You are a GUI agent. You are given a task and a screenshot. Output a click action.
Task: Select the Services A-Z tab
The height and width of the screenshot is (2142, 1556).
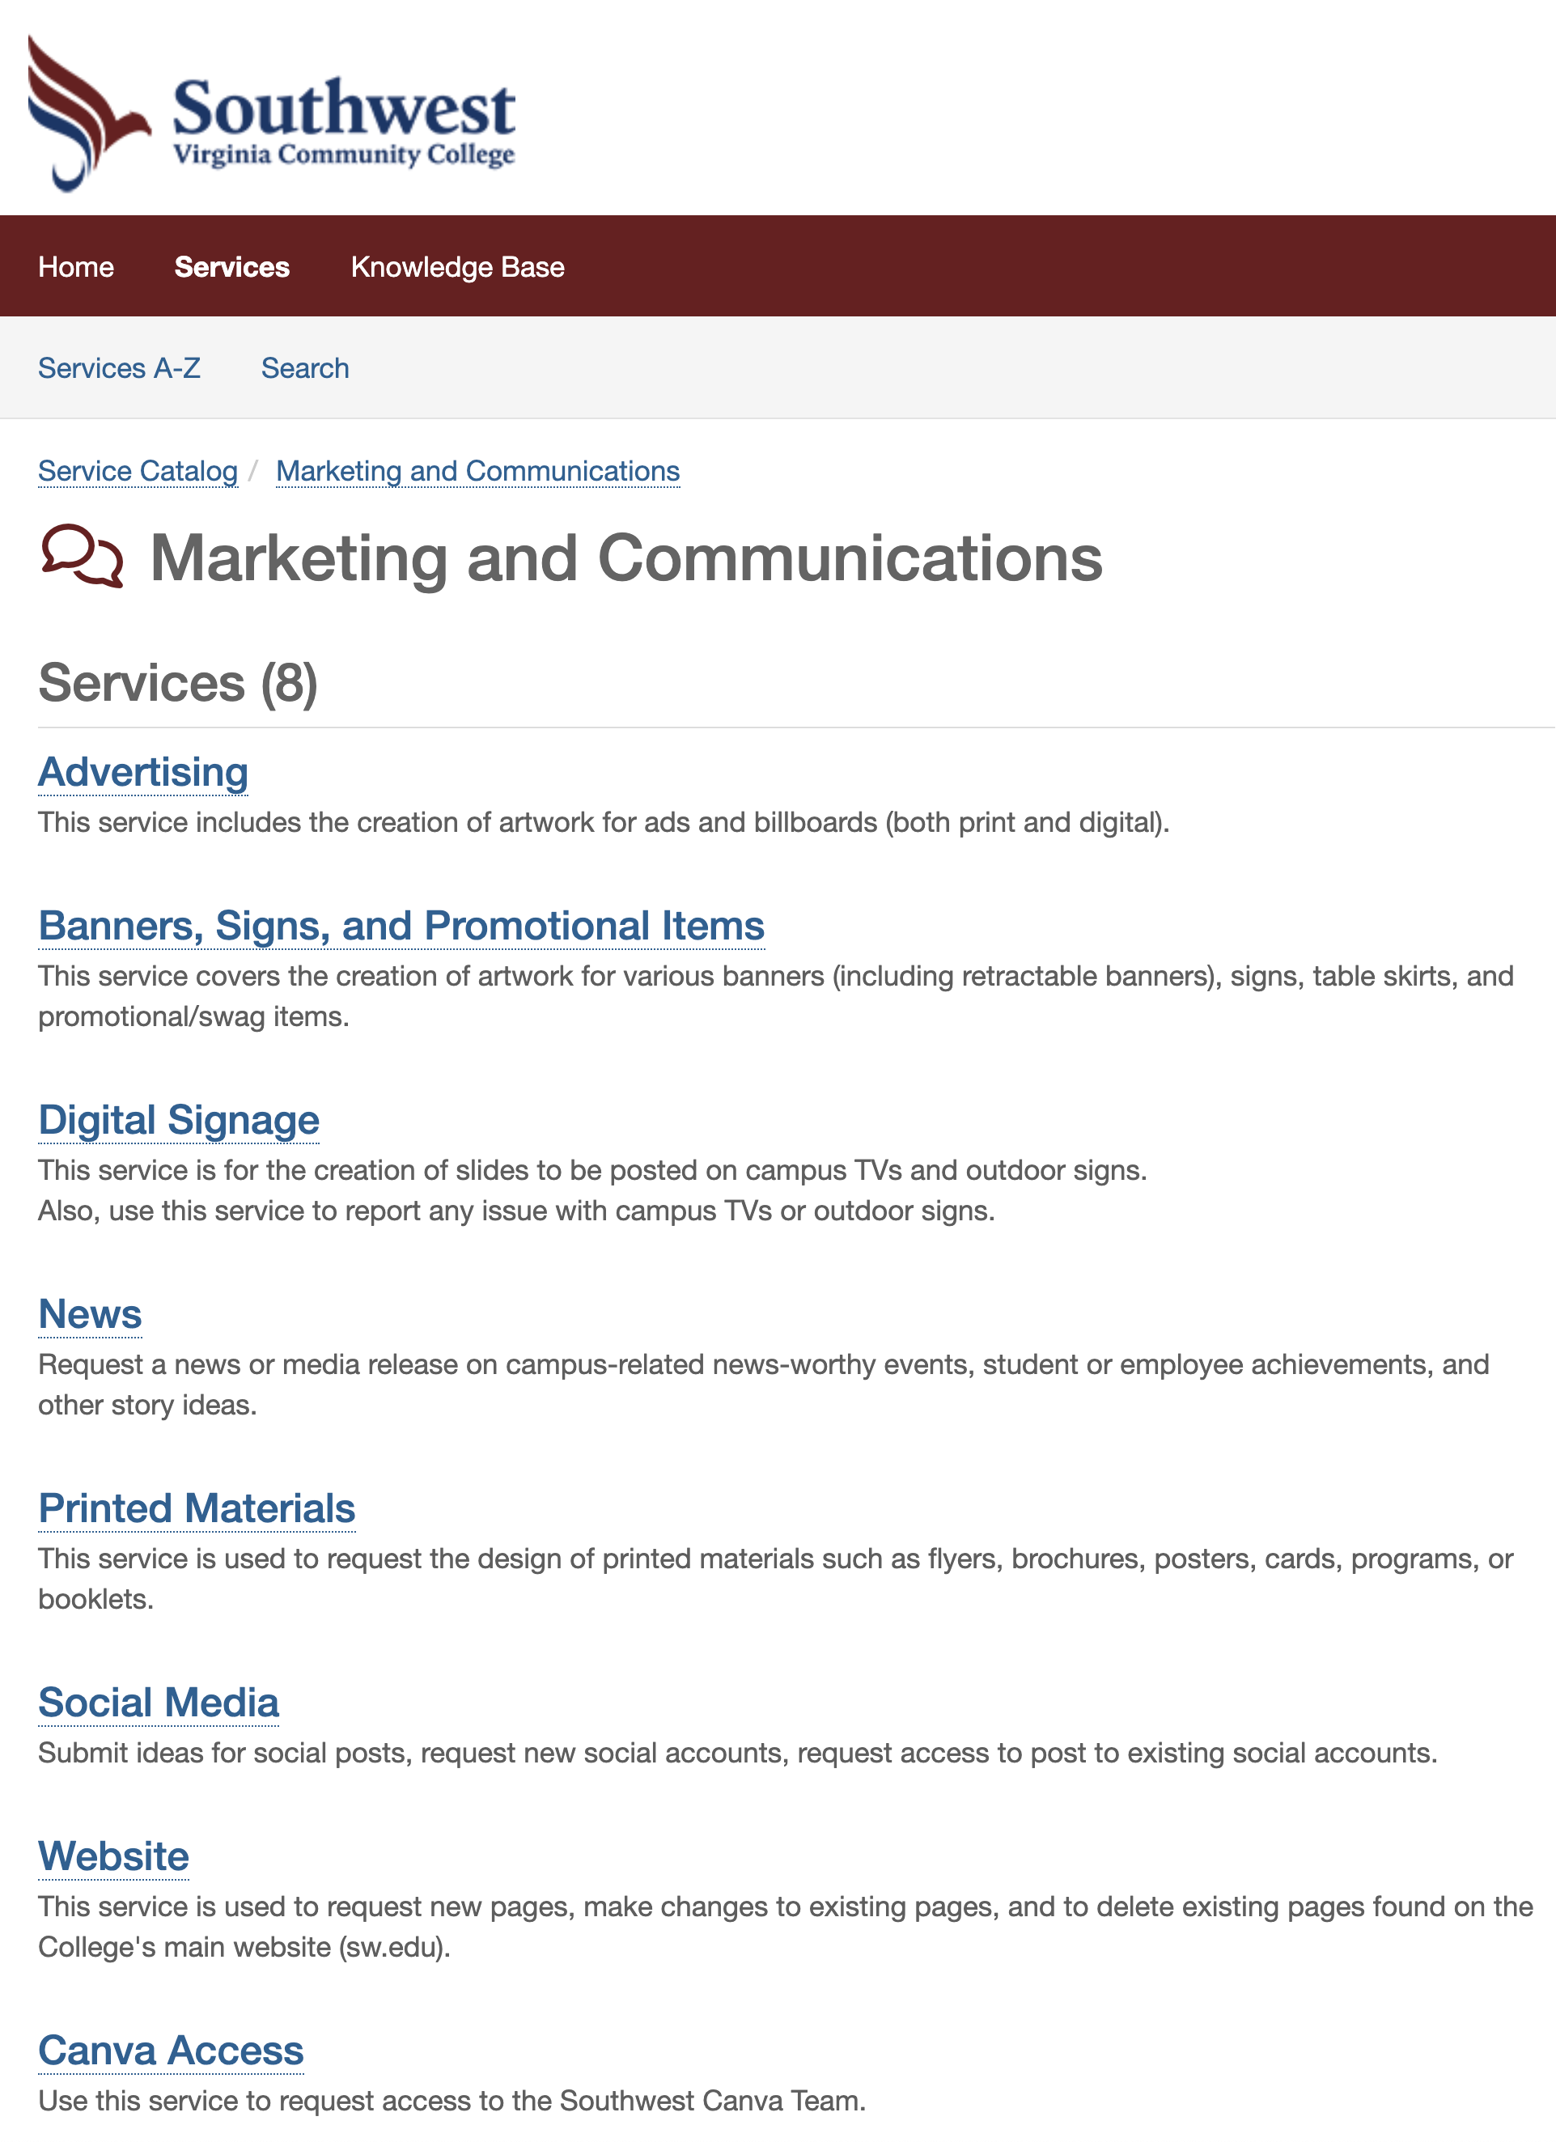(119, 368)
